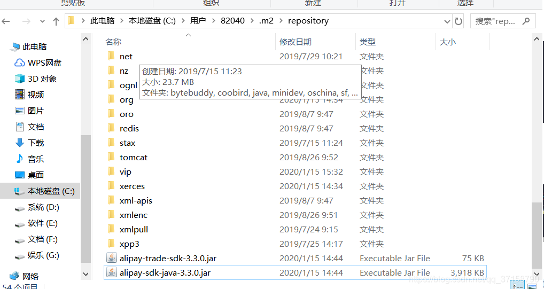Image resolution: width=544 pixels, height=289 pixels.
Task: Select 图片 in the sidebar
Action: [29, 111]
